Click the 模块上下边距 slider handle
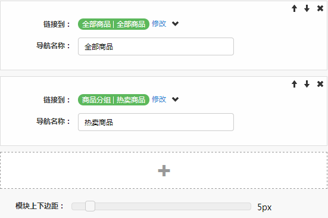This screenshot has height=218, width=328. click(x=90, y=206)
